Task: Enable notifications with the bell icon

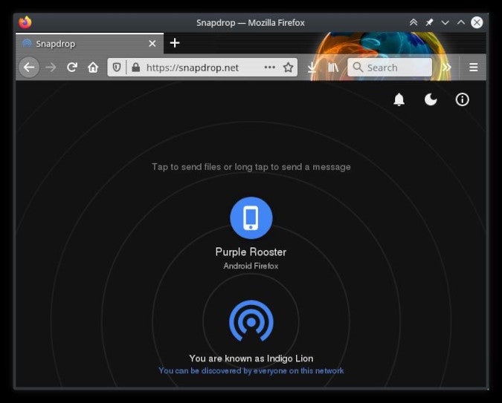Action: click(399, 99)
